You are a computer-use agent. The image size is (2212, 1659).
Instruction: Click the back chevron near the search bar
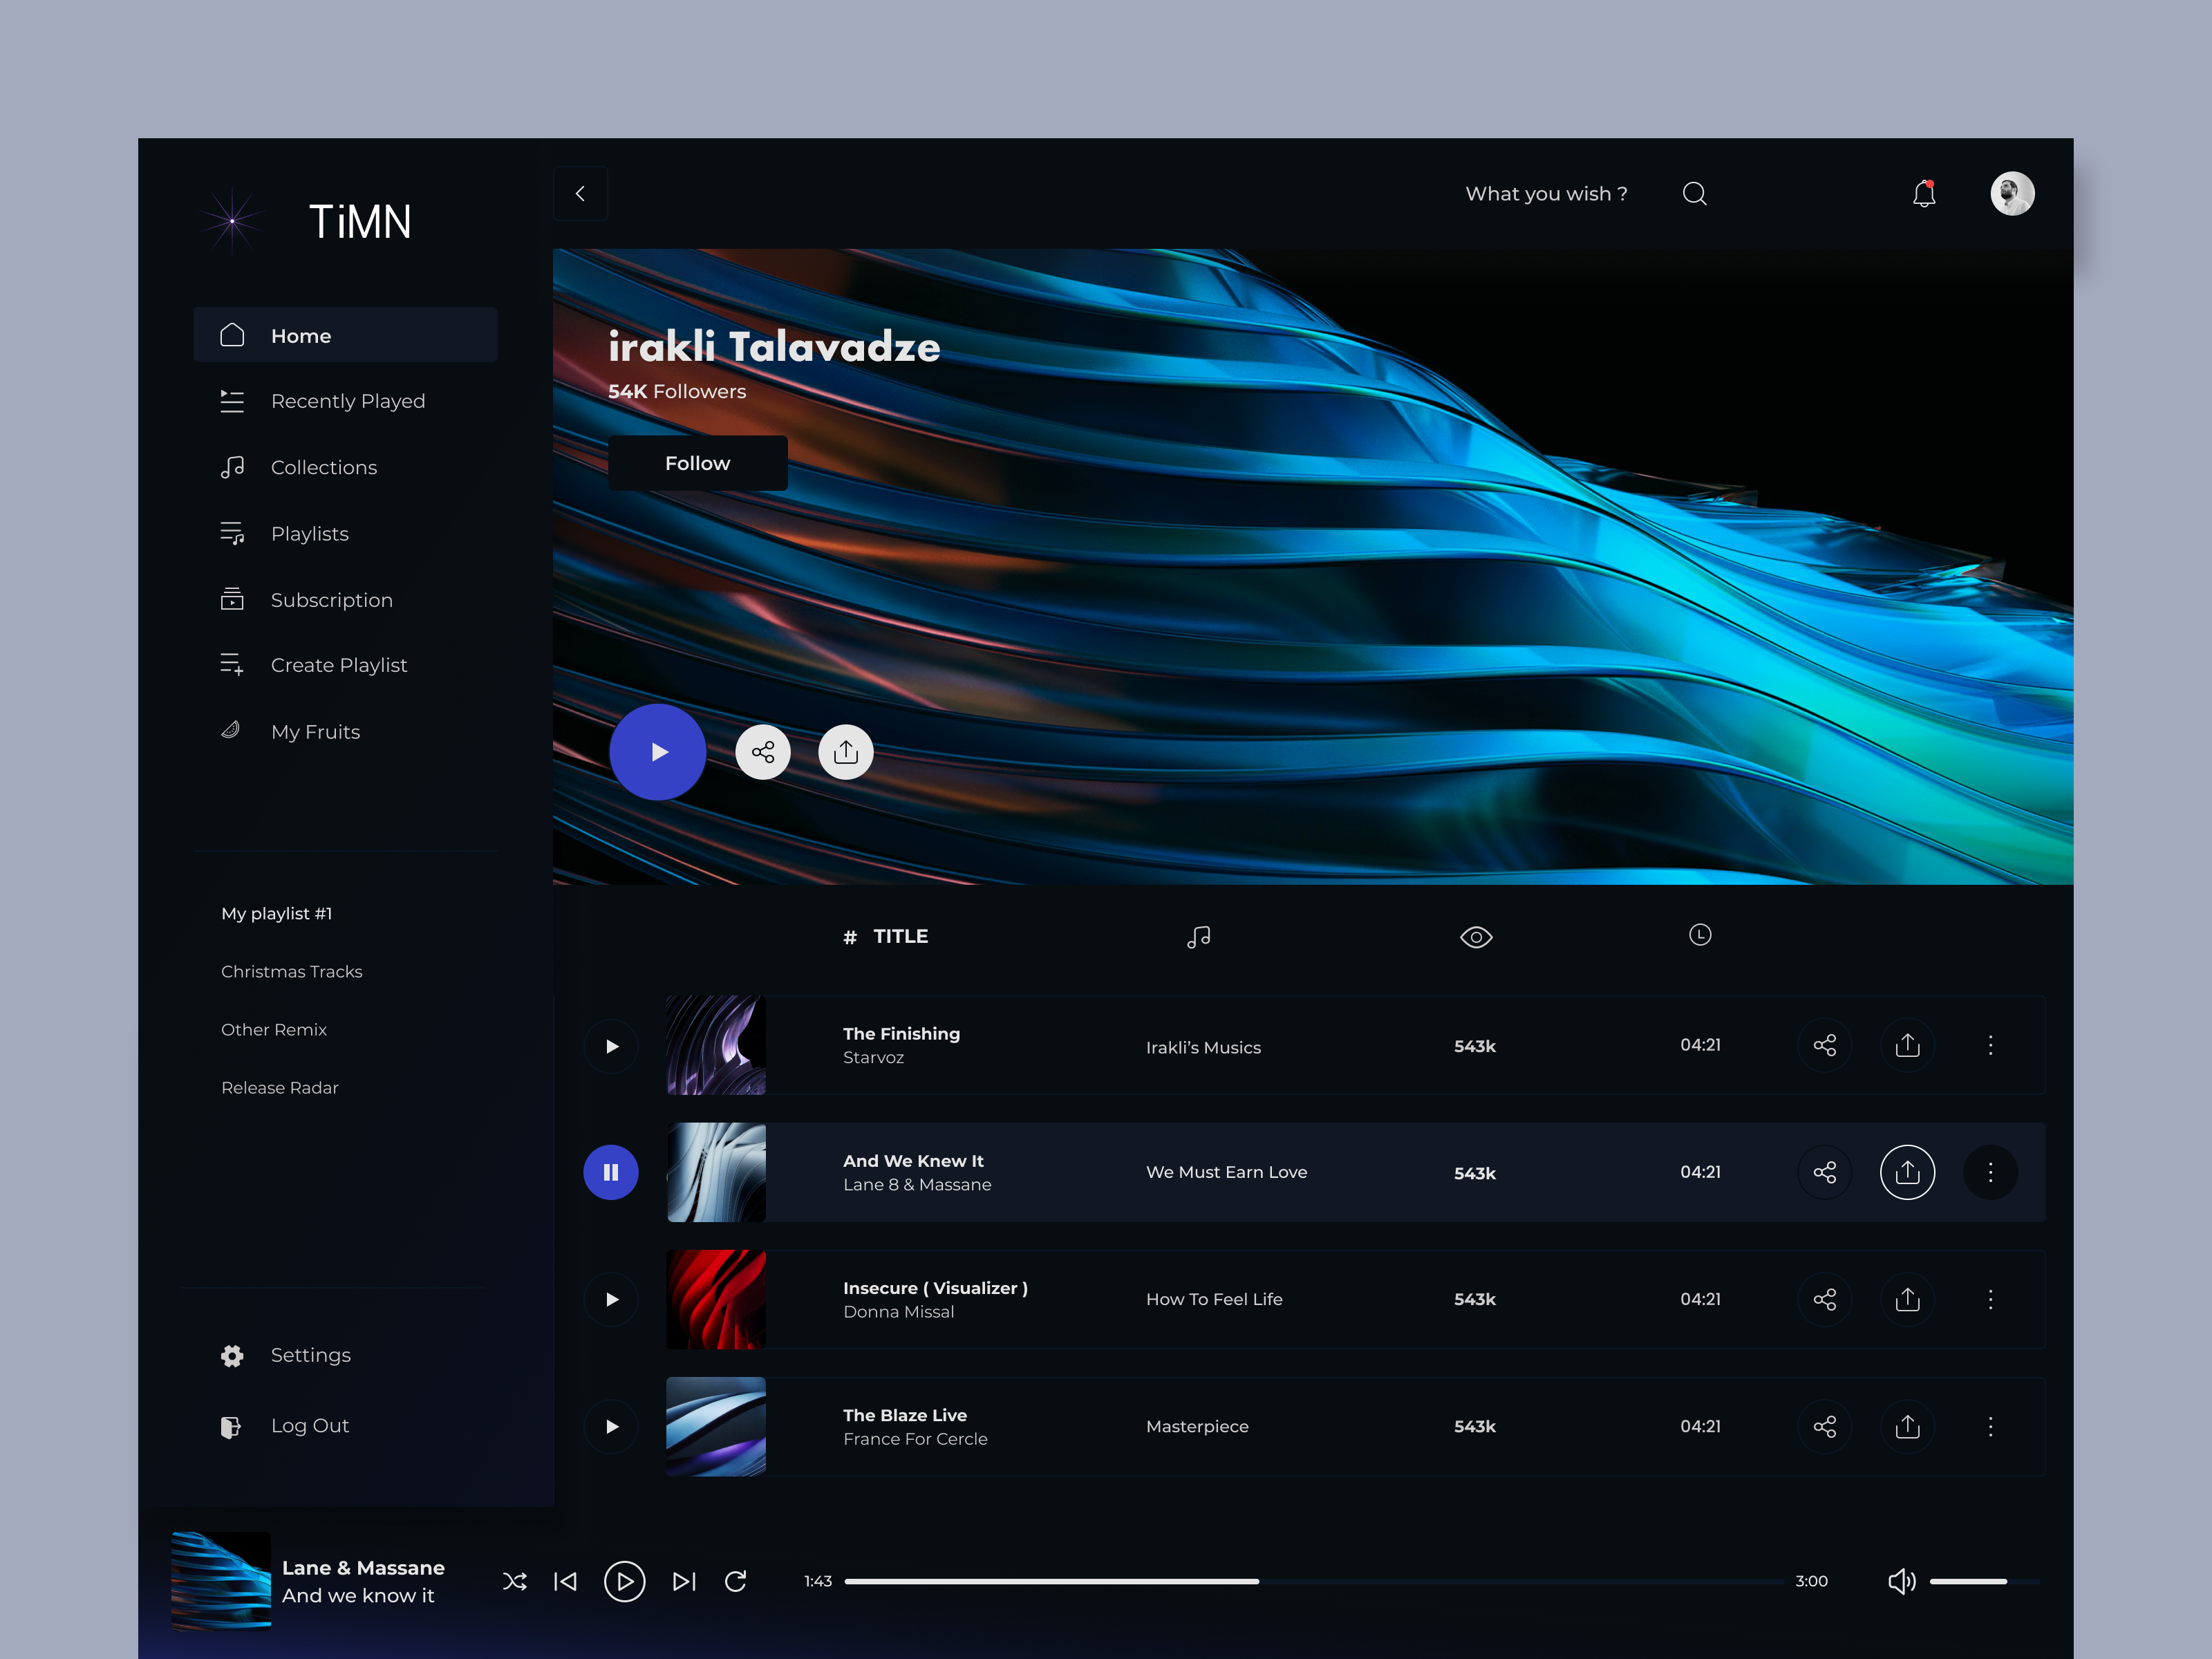click(580, 193)
